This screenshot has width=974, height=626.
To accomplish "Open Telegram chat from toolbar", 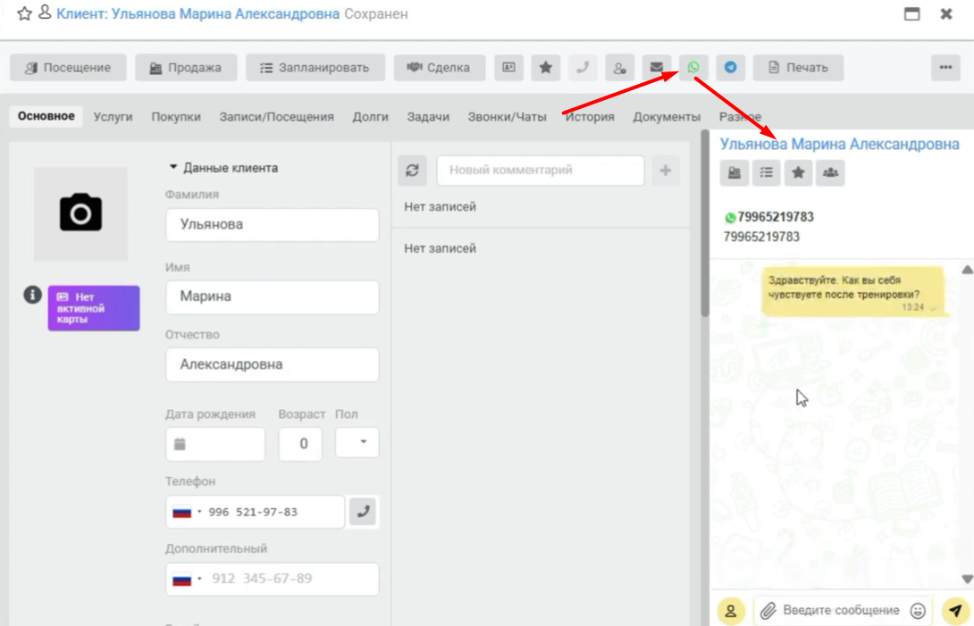I will point(731,68).
